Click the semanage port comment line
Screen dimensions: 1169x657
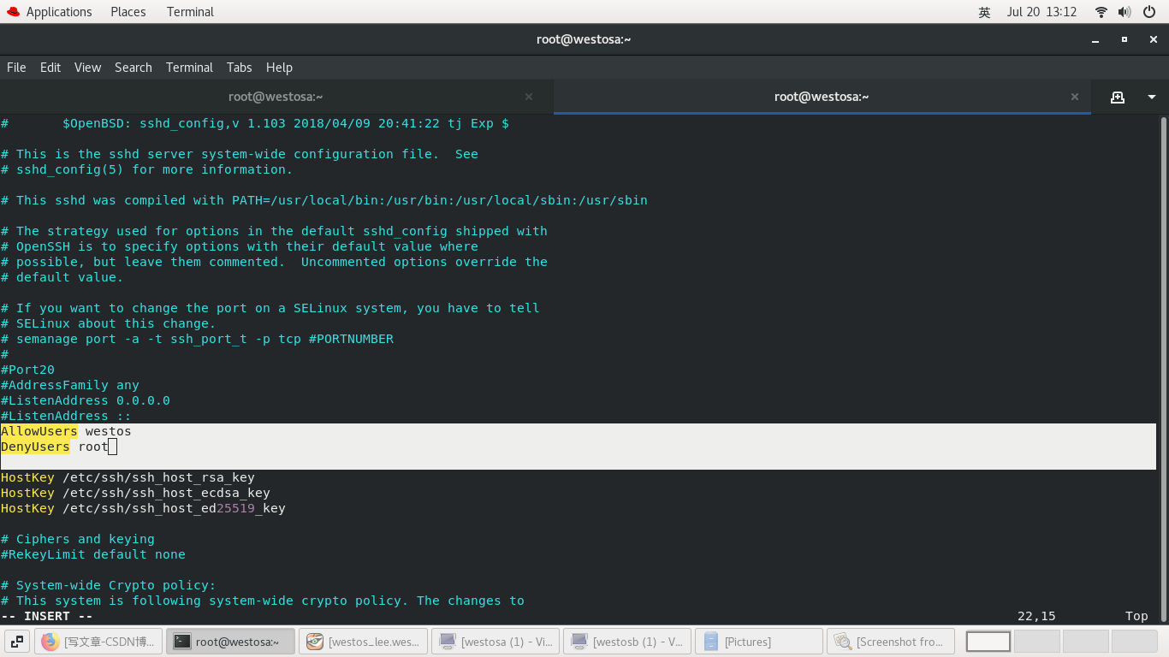(x=197, y=339)
